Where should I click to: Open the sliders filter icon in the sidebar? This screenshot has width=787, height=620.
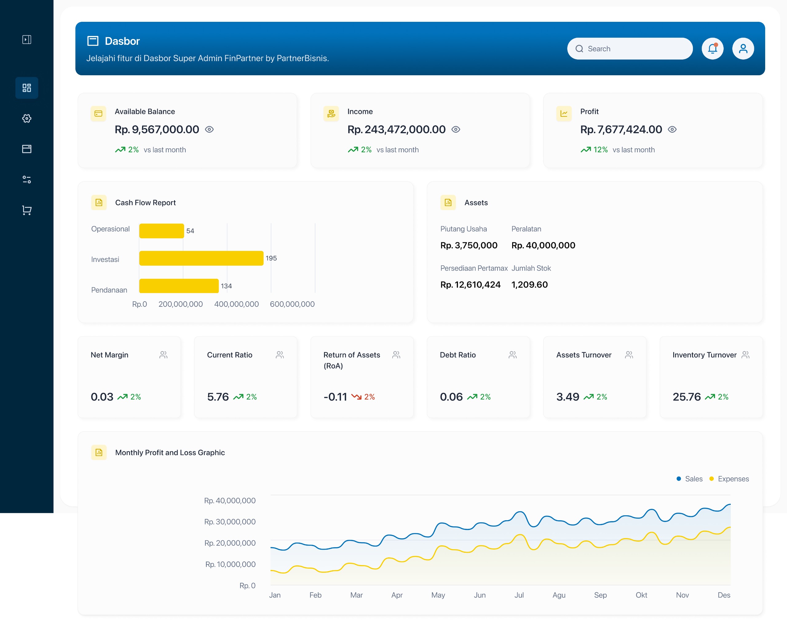tap(26, 179)
